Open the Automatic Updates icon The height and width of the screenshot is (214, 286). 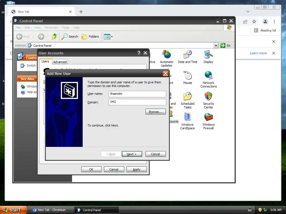(x=166, y=59)
